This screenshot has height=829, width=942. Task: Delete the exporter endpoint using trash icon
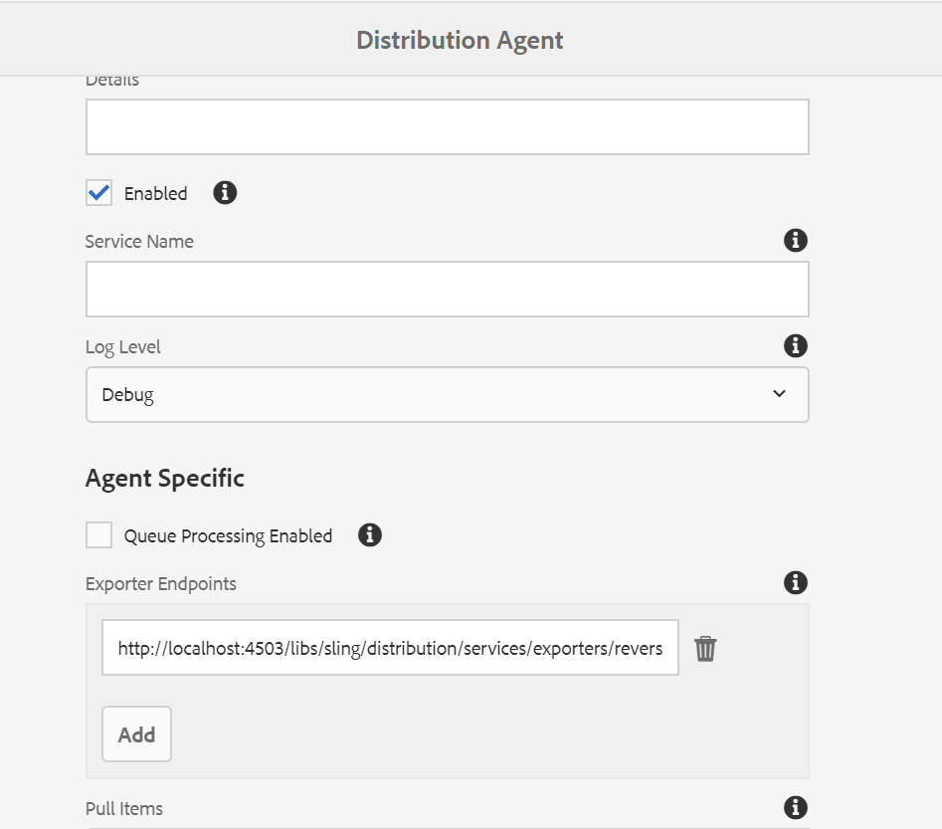click(706, 647)
